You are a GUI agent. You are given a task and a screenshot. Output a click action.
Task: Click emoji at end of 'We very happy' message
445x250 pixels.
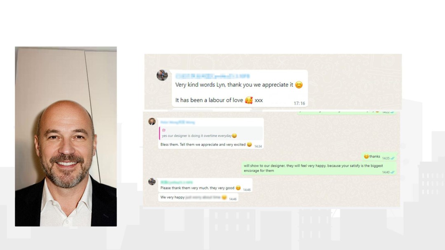(224, 197)
